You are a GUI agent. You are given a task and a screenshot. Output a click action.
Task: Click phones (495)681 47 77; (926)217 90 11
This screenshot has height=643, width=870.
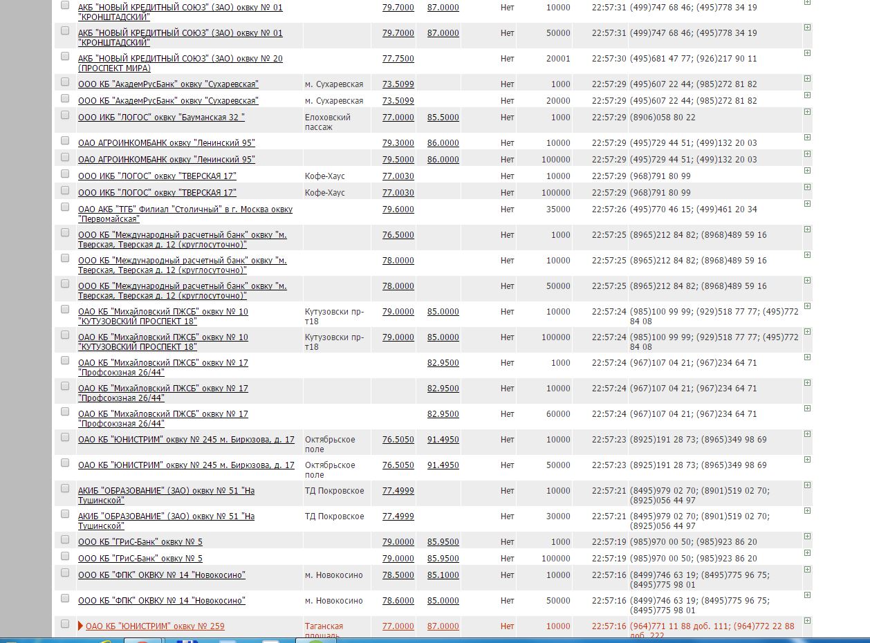pyautogui.click(x=693, y=59)
